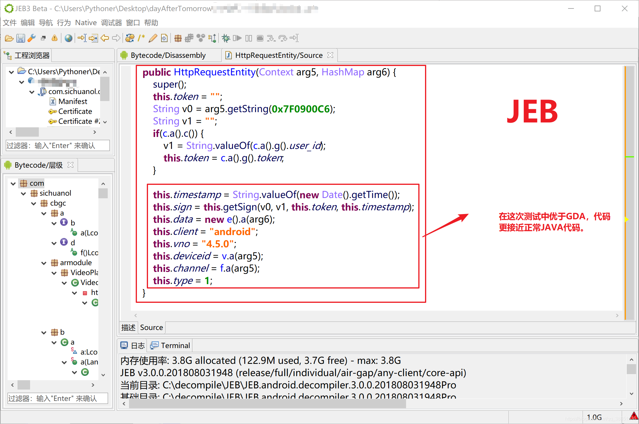The height and width of the screenshot is (424, 639).
Task: Collapse the C:\Users\Pythoner project root node
Action: [x=11, y=72]
